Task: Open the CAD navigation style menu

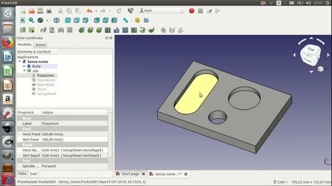Action: click(x=281, y=182)
